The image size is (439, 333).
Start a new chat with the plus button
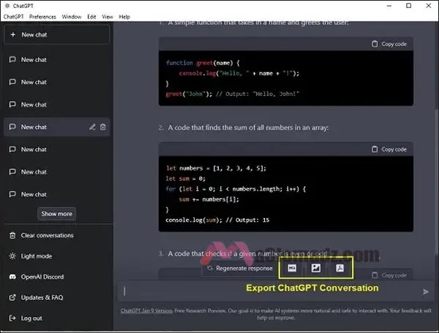point(57,34)
